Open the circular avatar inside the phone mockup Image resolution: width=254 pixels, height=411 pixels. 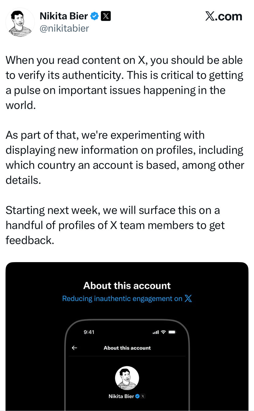127,378
